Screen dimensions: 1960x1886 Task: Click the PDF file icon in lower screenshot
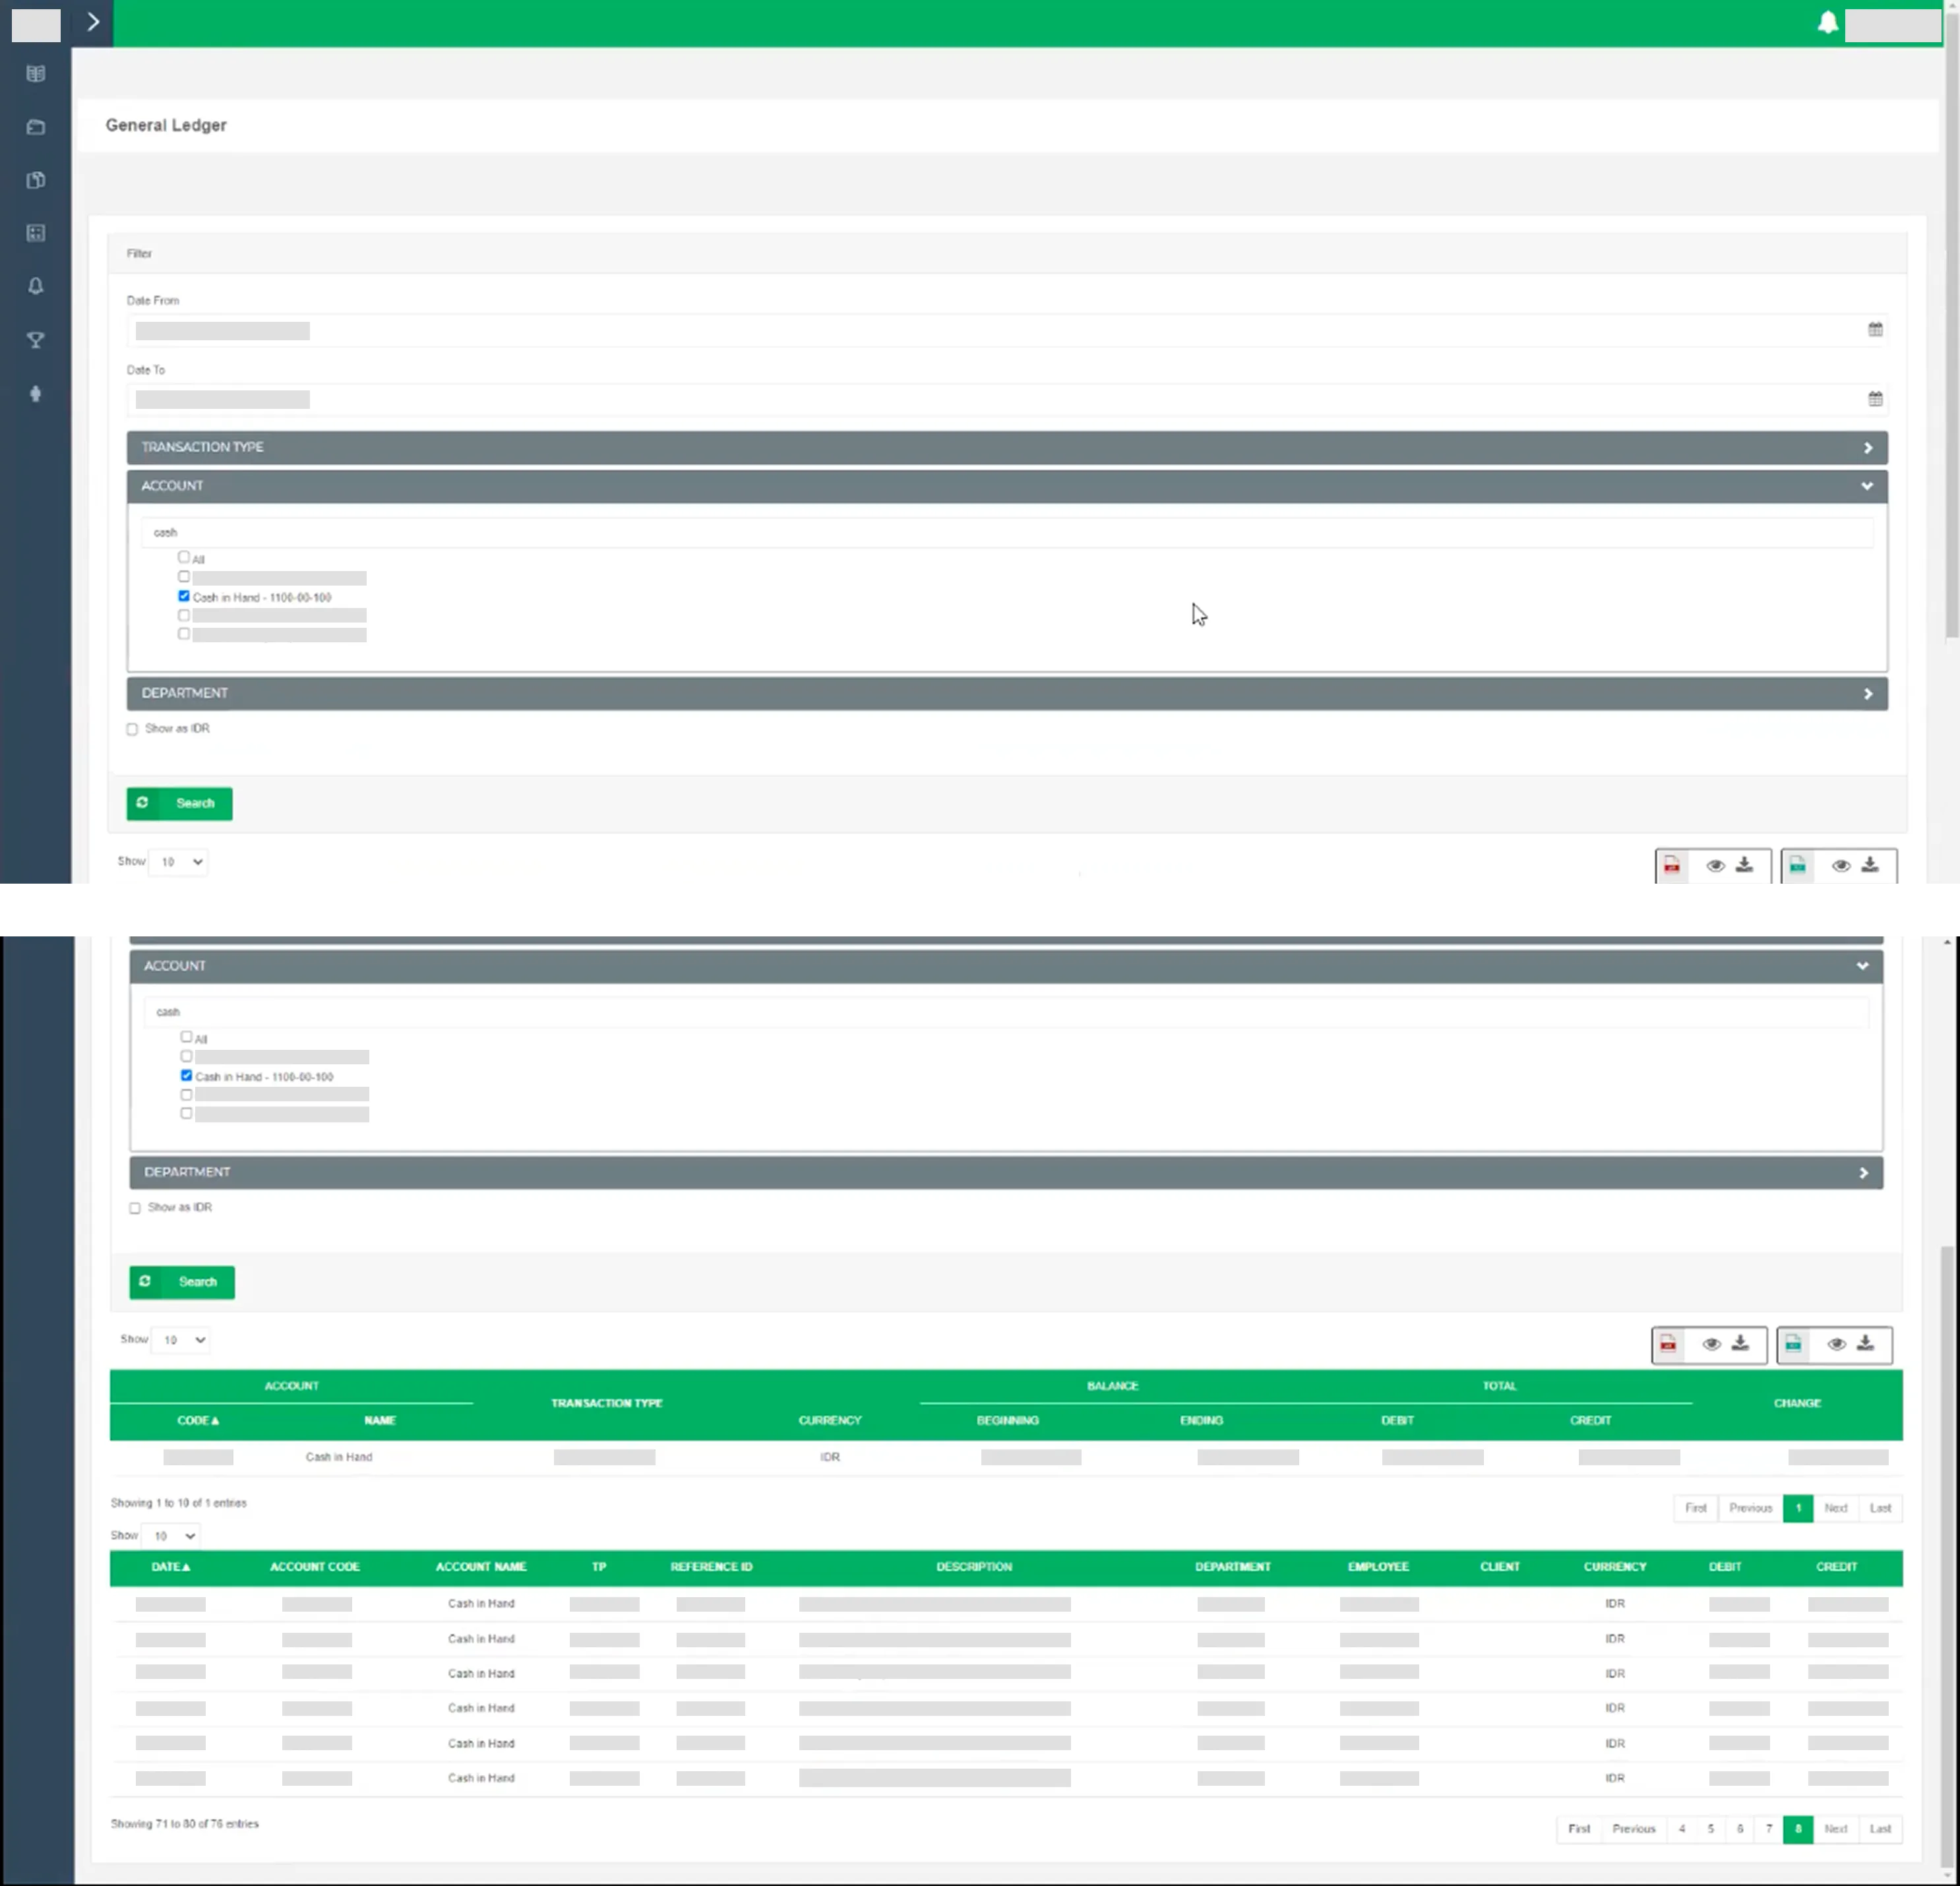coord(1668,1344)
